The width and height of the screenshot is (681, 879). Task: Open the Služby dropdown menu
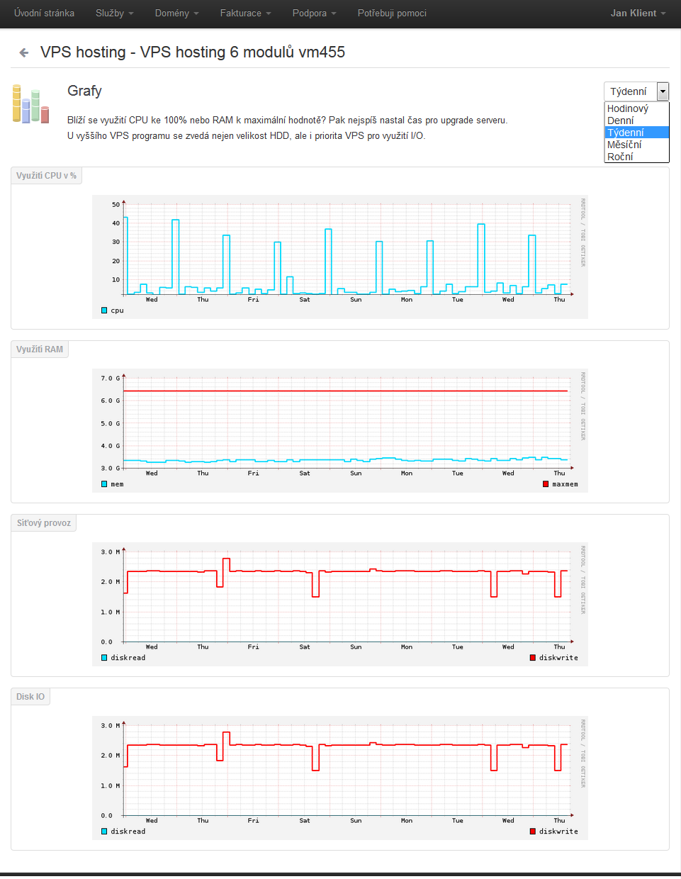[114, 13]
